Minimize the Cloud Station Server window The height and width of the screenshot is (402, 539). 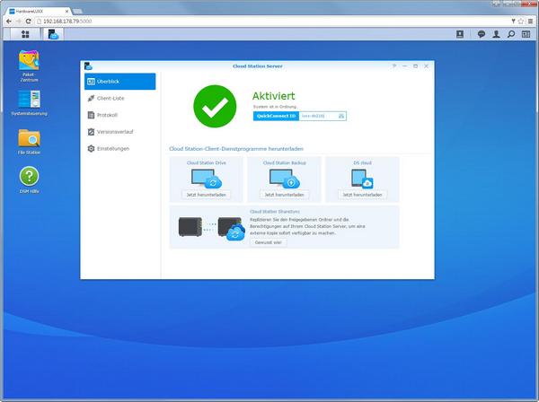404,66
